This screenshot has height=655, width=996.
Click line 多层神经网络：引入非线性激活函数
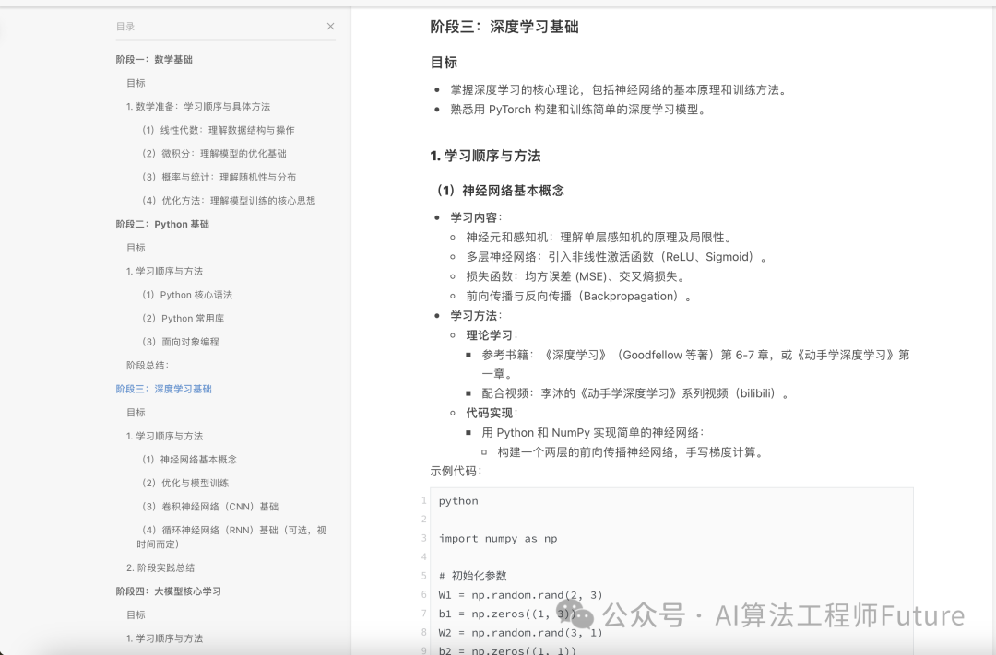click(x=618, y=256)
